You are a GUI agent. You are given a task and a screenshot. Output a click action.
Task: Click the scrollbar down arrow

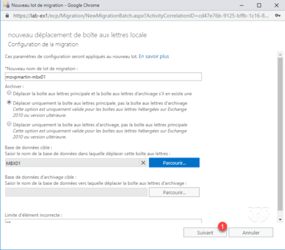[x=280, y=219]
